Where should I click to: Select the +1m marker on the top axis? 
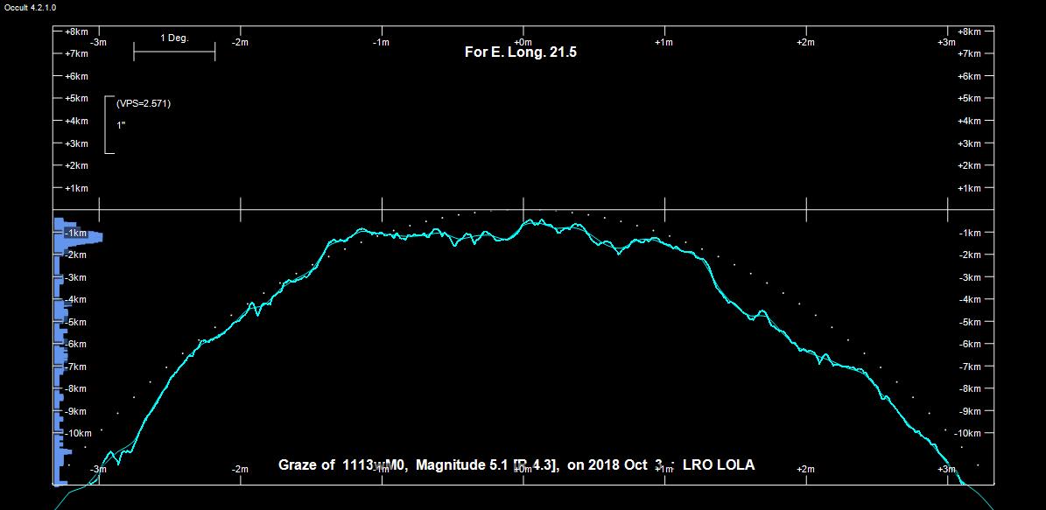(663, 42)
